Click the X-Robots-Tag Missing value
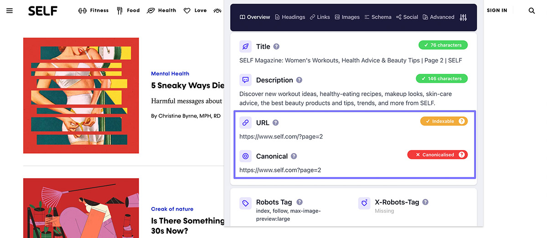This screenshot has width=547, height=238. (x=384, y=211)
